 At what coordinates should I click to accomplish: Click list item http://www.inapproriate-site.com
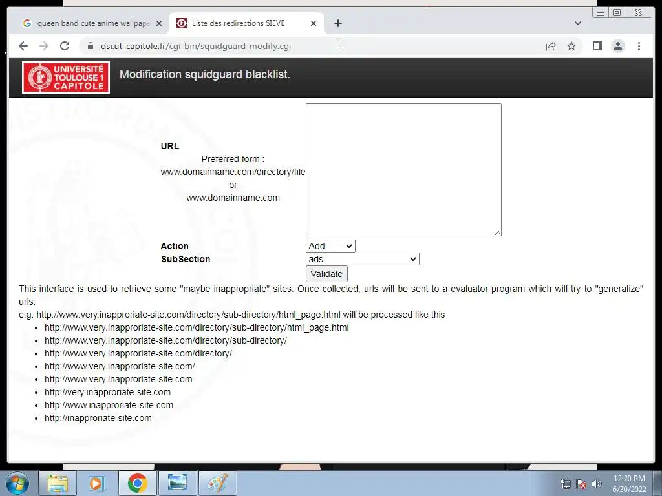point(109,406)
